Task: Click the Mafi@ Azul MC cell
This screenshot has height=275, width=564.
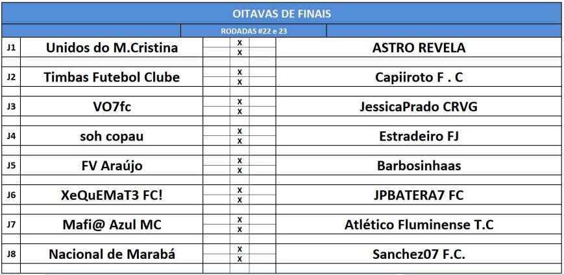Action: pyautogui.click(x=112, y=225)
